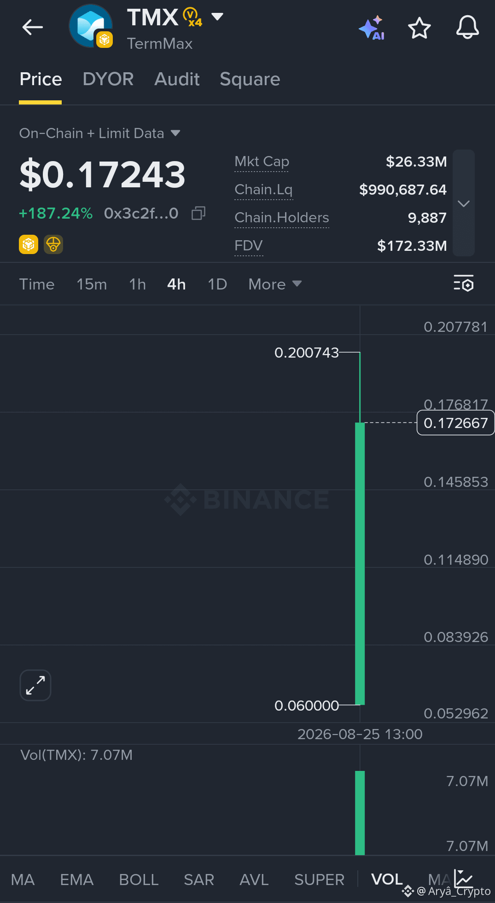This screenshot has height=903, width=495.
Task: Open the token selector dropdown next to TMX
Action: point(217,17)
